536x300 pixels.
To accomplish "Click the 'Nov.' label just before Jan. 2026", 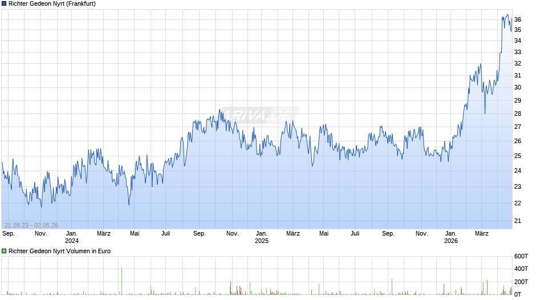I will 421,233.
